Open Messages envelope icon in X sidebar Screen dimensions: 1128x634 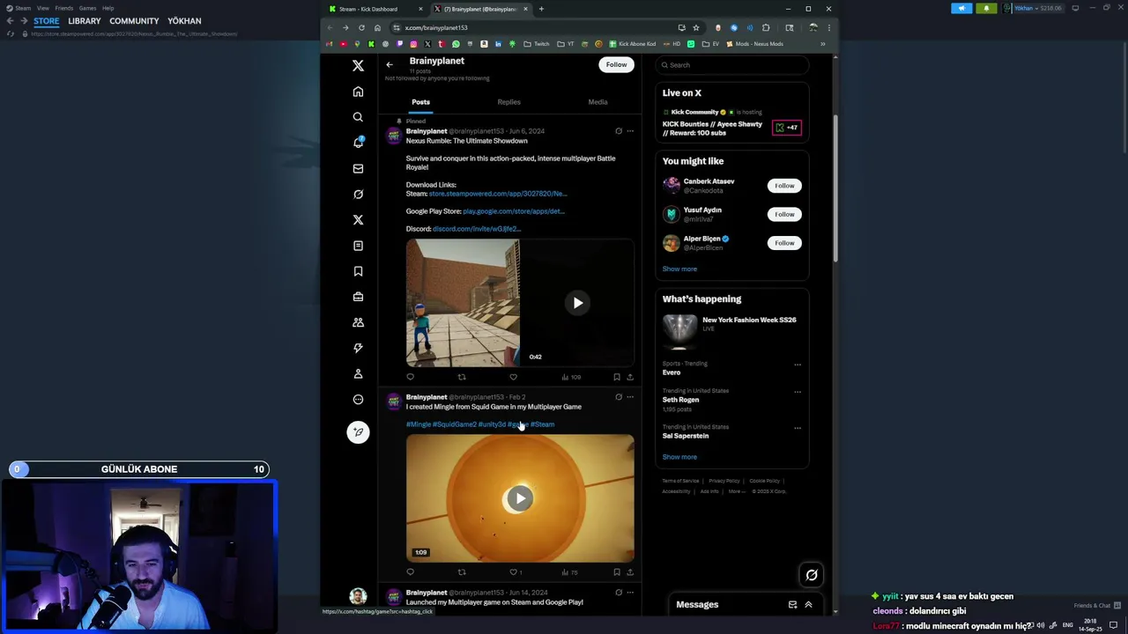tap(358, 168)
